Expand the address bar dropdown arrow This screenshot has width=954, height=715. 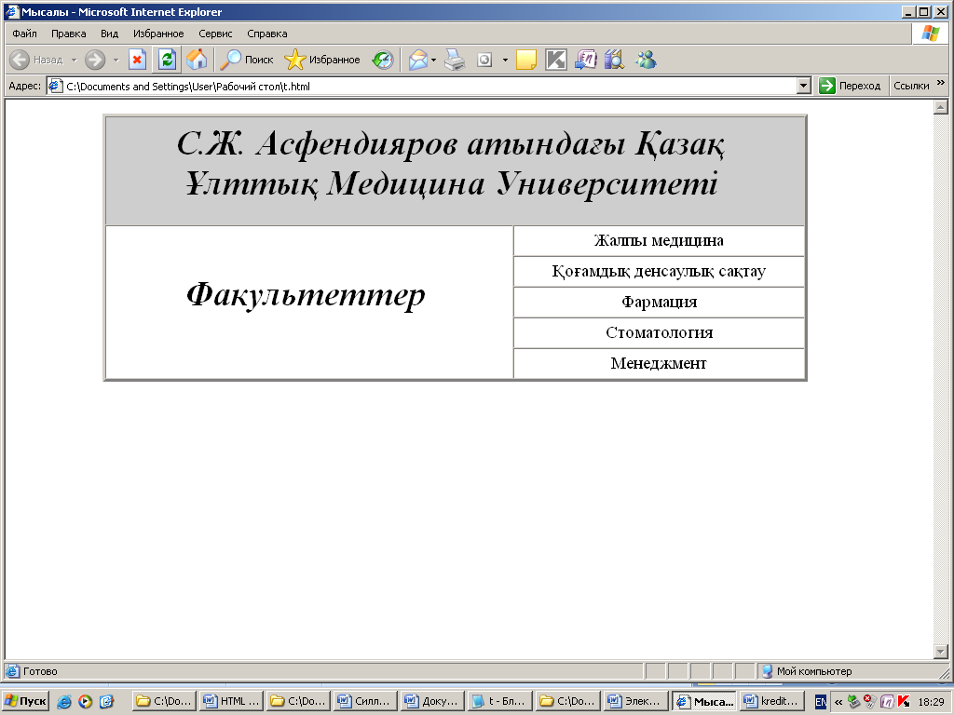[804, 87]
